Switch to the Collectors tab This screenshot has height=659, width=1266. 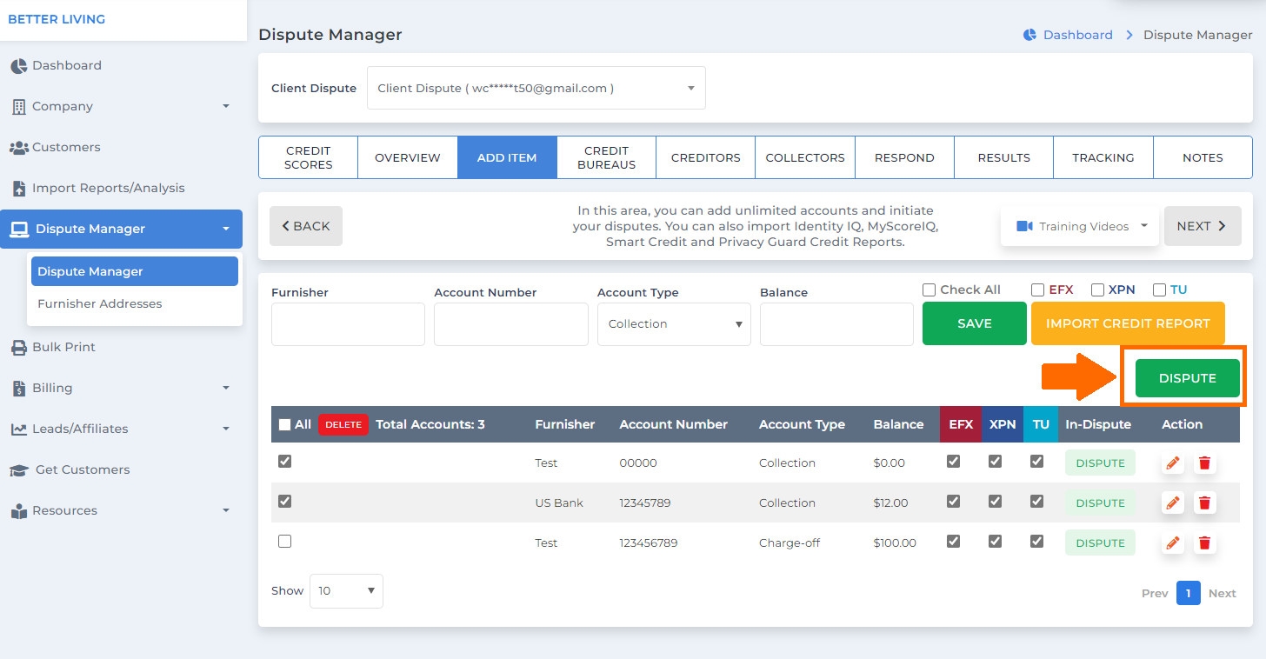click(805, 157)
